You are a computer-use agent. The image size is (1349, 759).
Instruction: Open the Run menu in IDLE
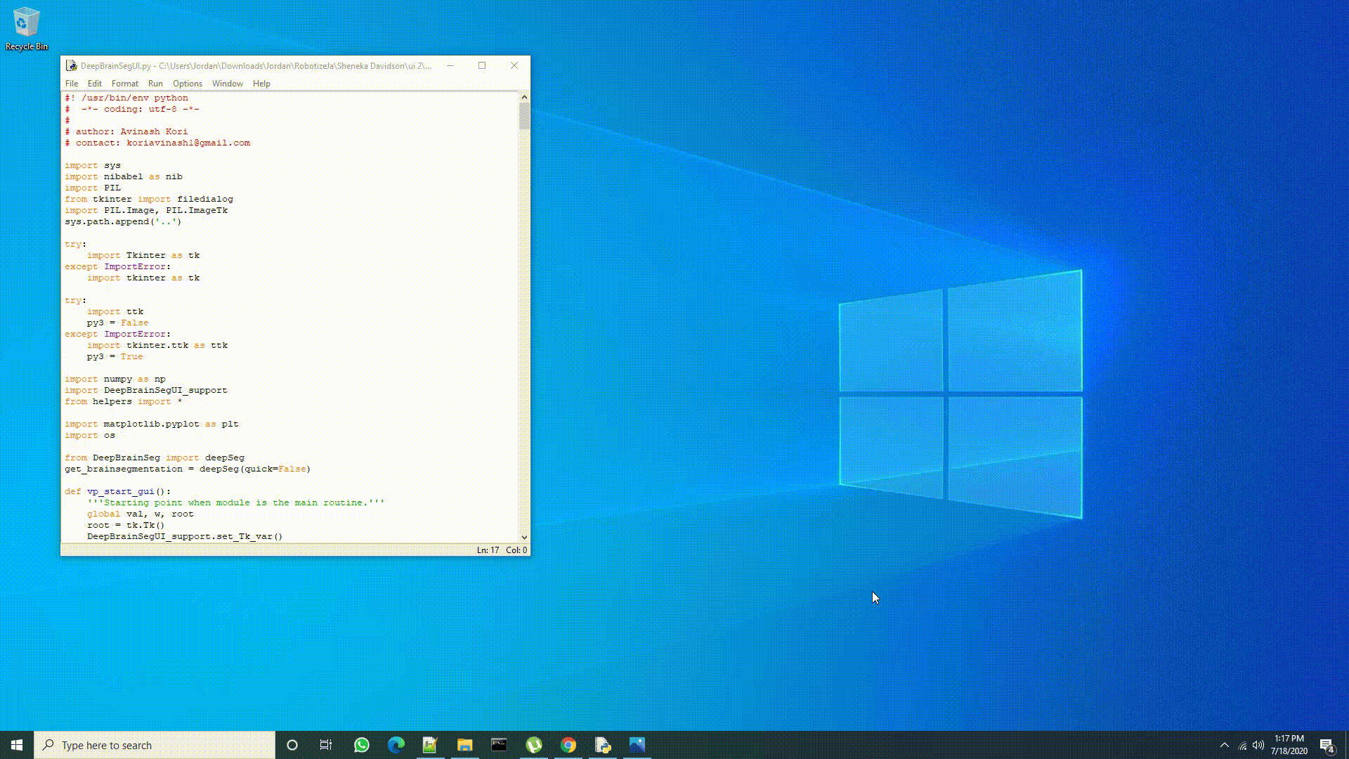tap(155, 84)
